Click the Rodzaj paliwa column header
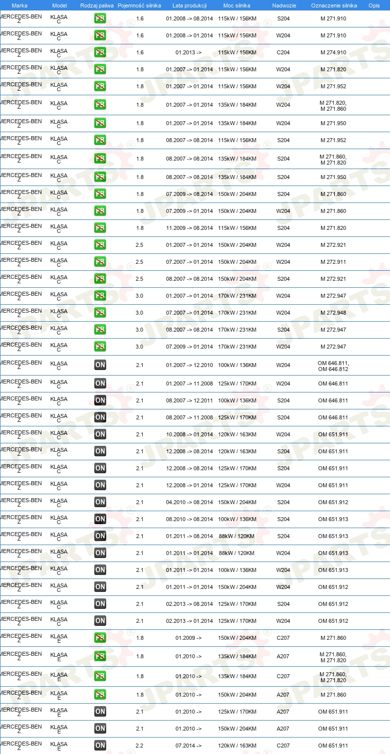Viewport: 390px width, 754px height. 97,5
